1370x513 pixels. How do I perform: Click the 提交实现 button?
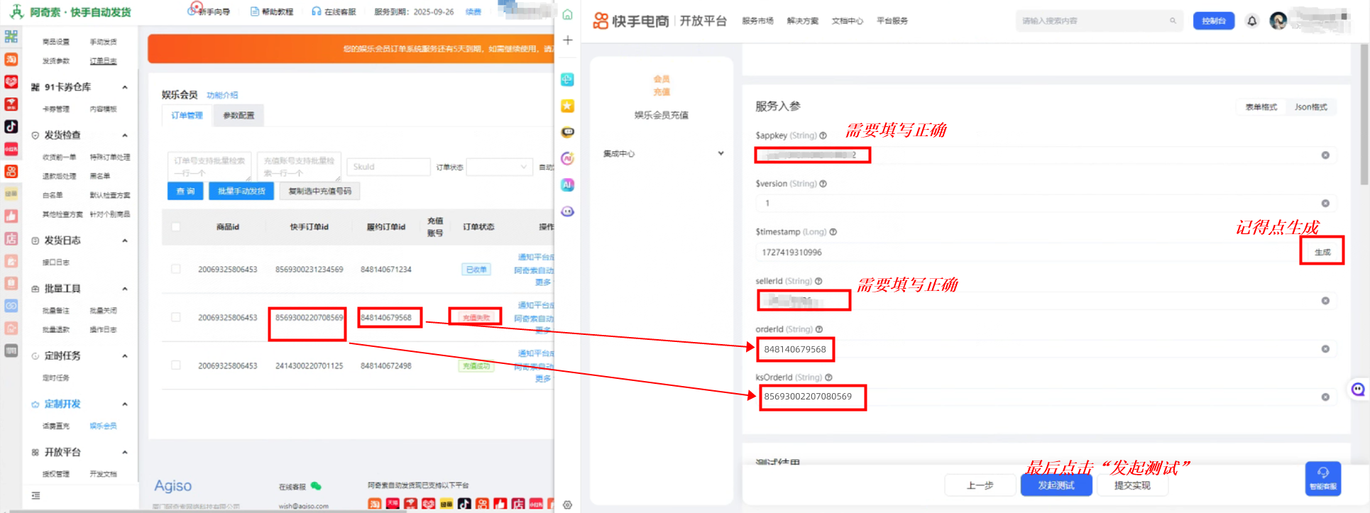pos(1132,485)
